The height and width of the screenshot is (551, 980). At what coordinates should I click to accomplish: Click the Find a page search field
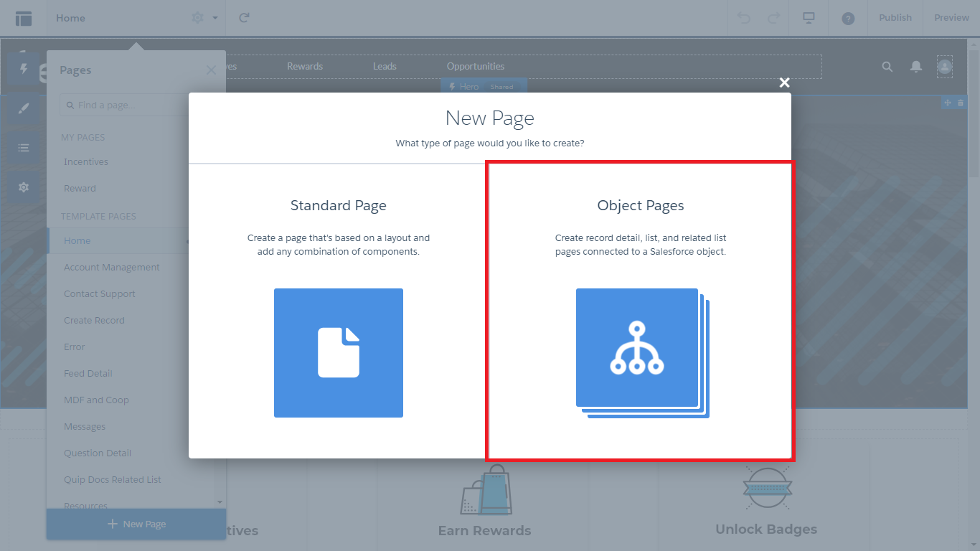coord(126,105)
